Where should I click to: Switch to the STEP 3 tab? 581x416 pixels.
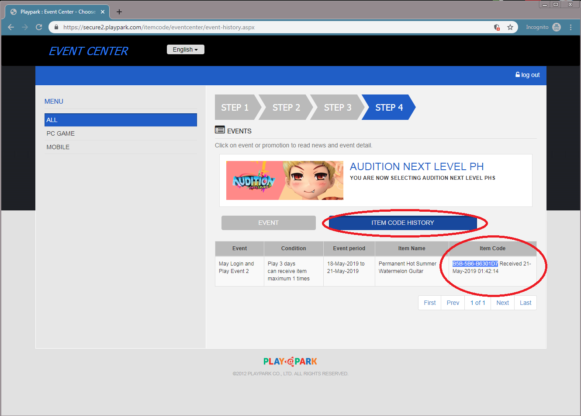(x=337, y=107)
